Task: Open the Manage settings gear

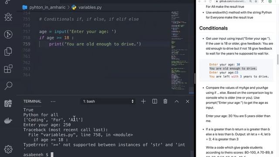Action: pyautogui.click(x=8, y=149)
